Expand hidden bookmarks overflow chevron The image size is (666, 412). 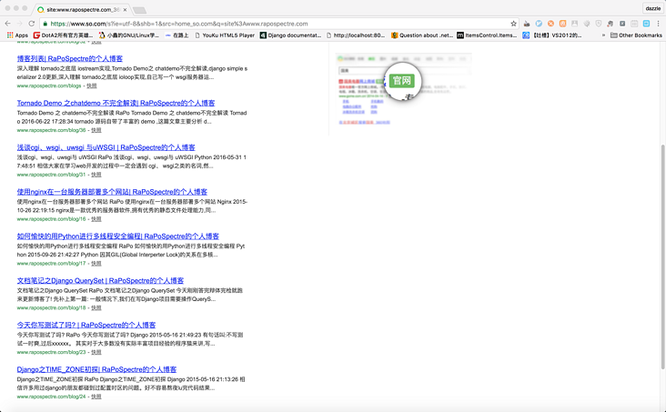tap(603, 35)
